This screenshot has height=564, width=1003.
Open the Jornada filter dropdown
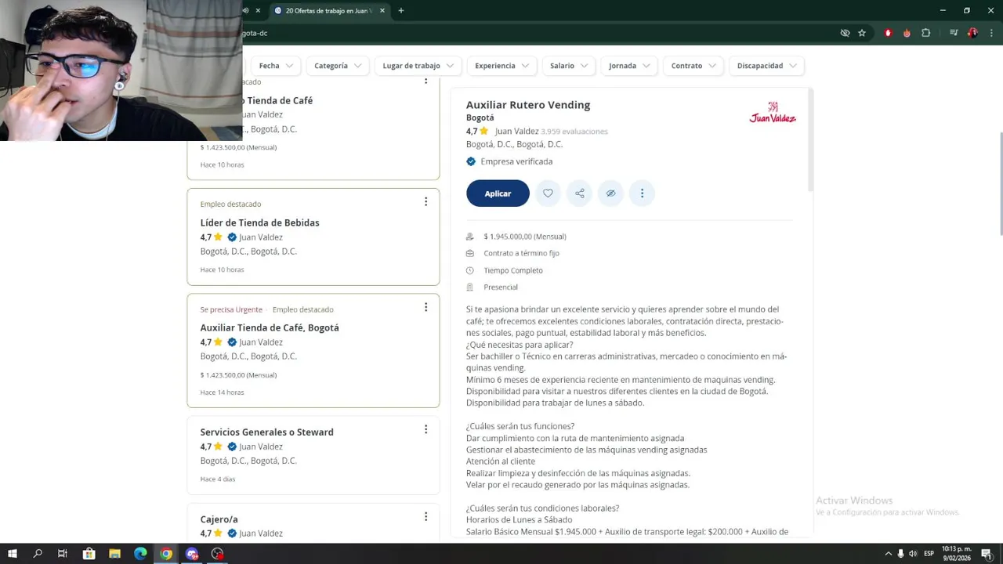[629, 66]
